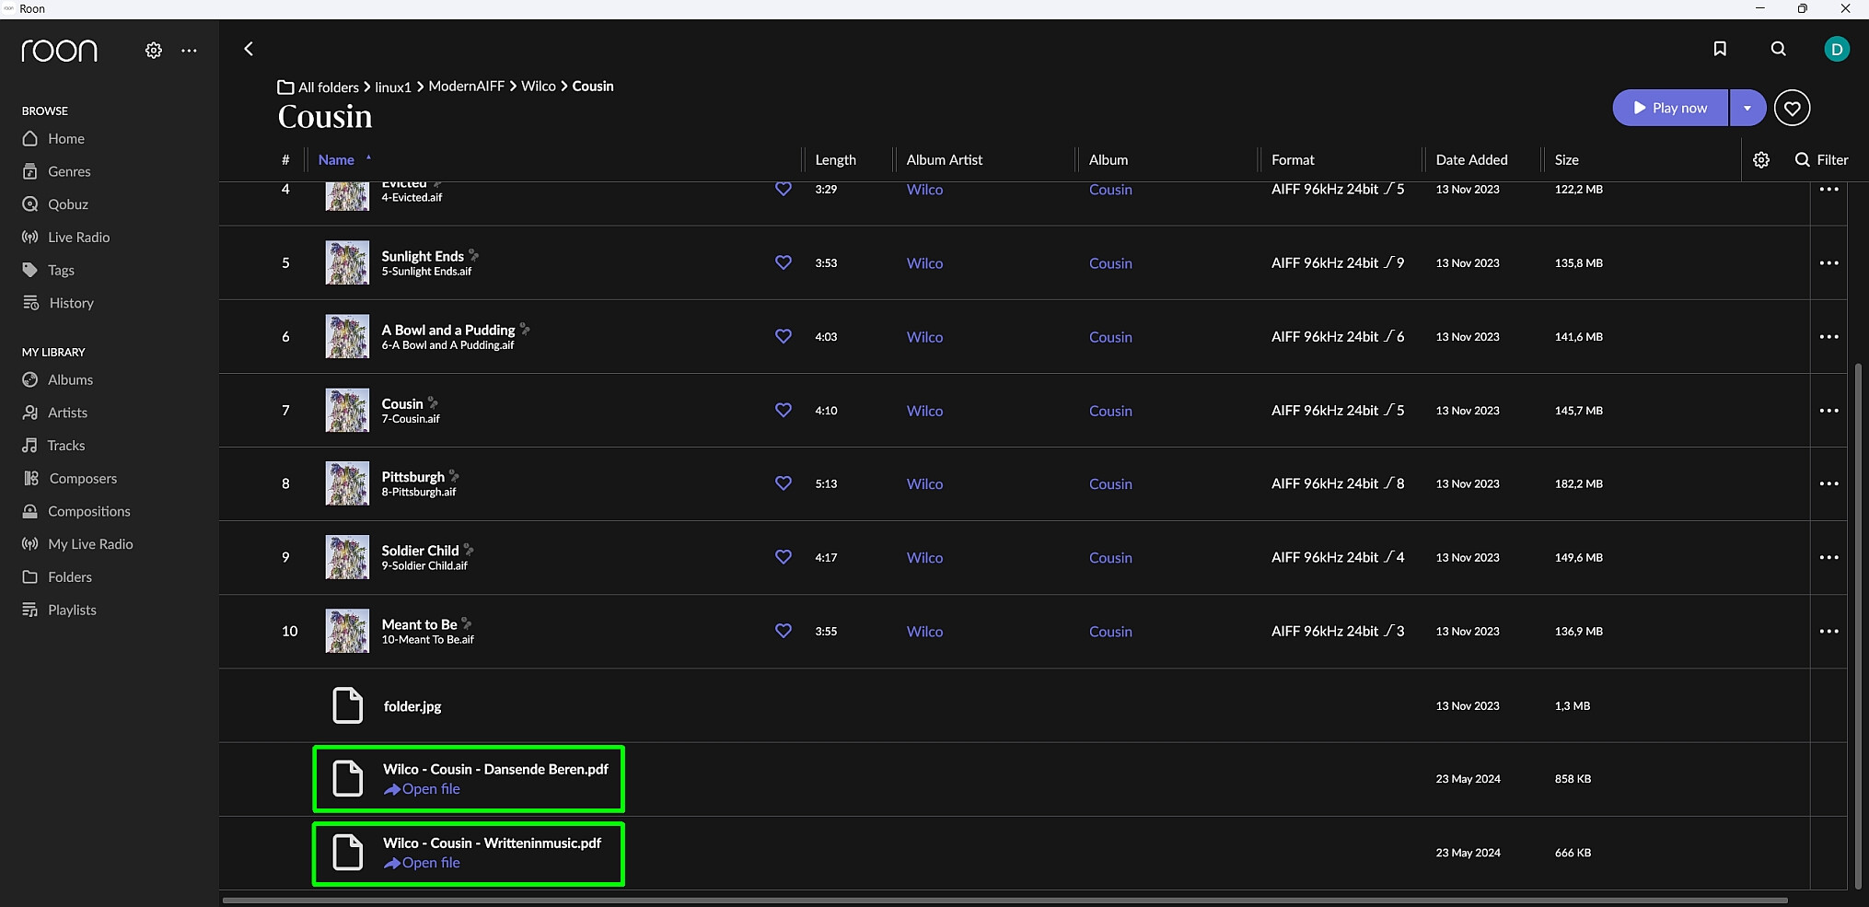Sort by Album Artist column header
Viewport: 1869px width, 907px height.
944,160
